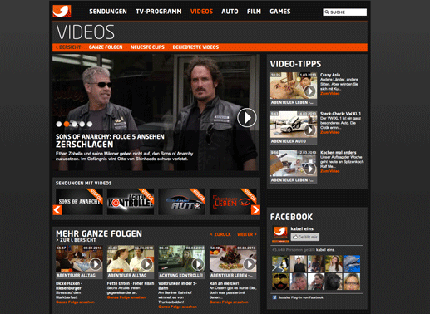Select the fourth slide indicator dot

click(82, 124)
